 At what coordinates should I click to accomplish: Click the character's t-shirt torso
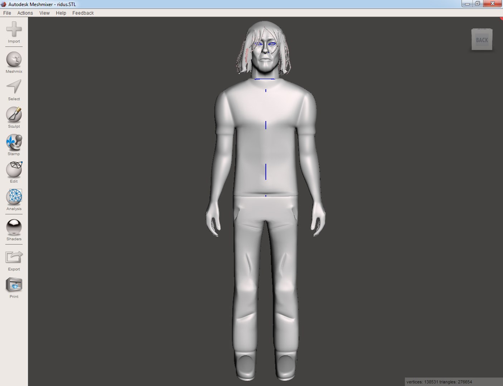click(x=265, y=138)
